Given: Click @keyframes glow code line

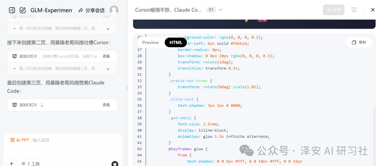Looking at the screenshot, I should tap(188, 149).
